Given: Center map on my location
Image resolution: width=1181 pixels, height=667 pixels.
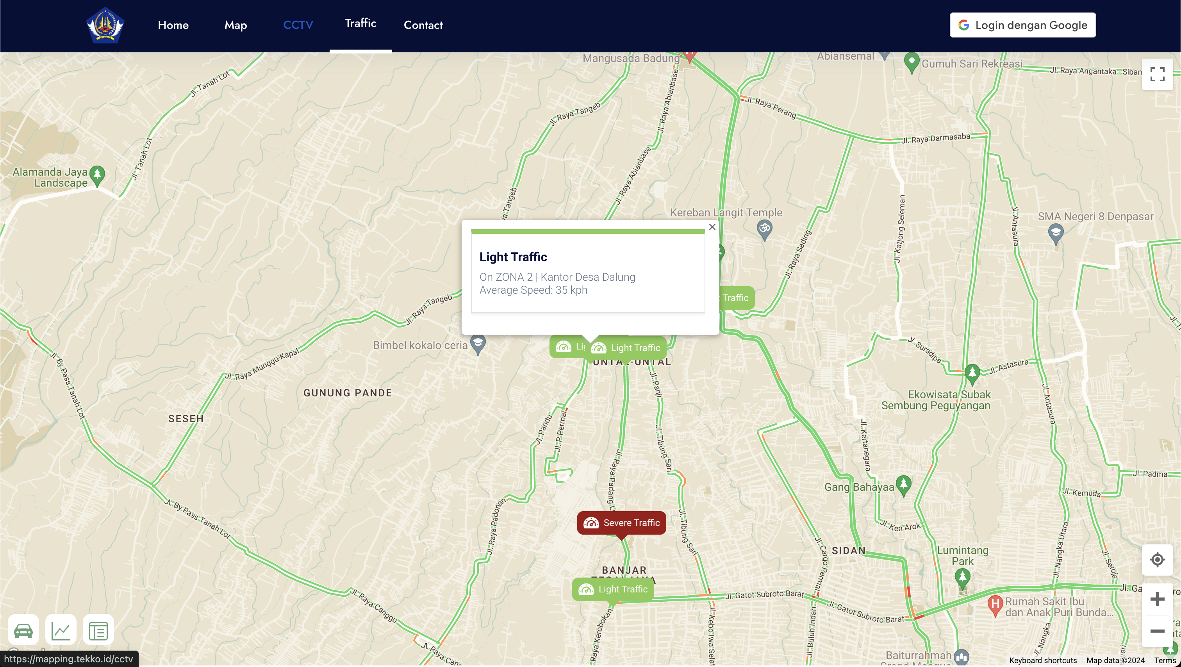Looking at the screenshot, I should pyautogui.click(x=1157, y=559).
